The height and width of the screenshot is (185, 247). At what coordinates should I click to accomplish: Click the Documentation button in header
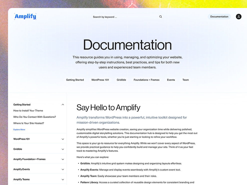click(219, 17)
